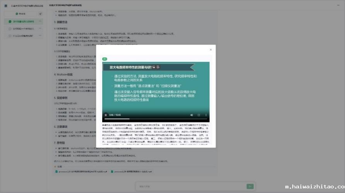This screenshot has width=345, height=193.
Task: Enter fullscreen video mode
Action: pyautogui.click(x=199, y=115)
